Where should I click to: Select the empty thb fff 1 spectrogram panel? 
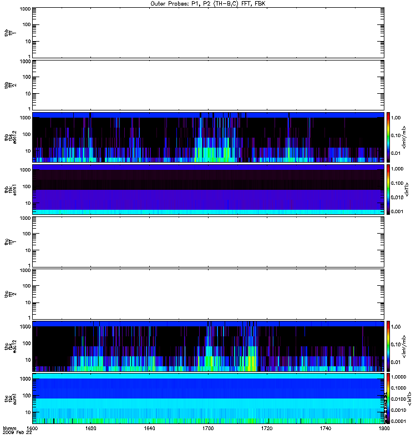coord(208,33)
